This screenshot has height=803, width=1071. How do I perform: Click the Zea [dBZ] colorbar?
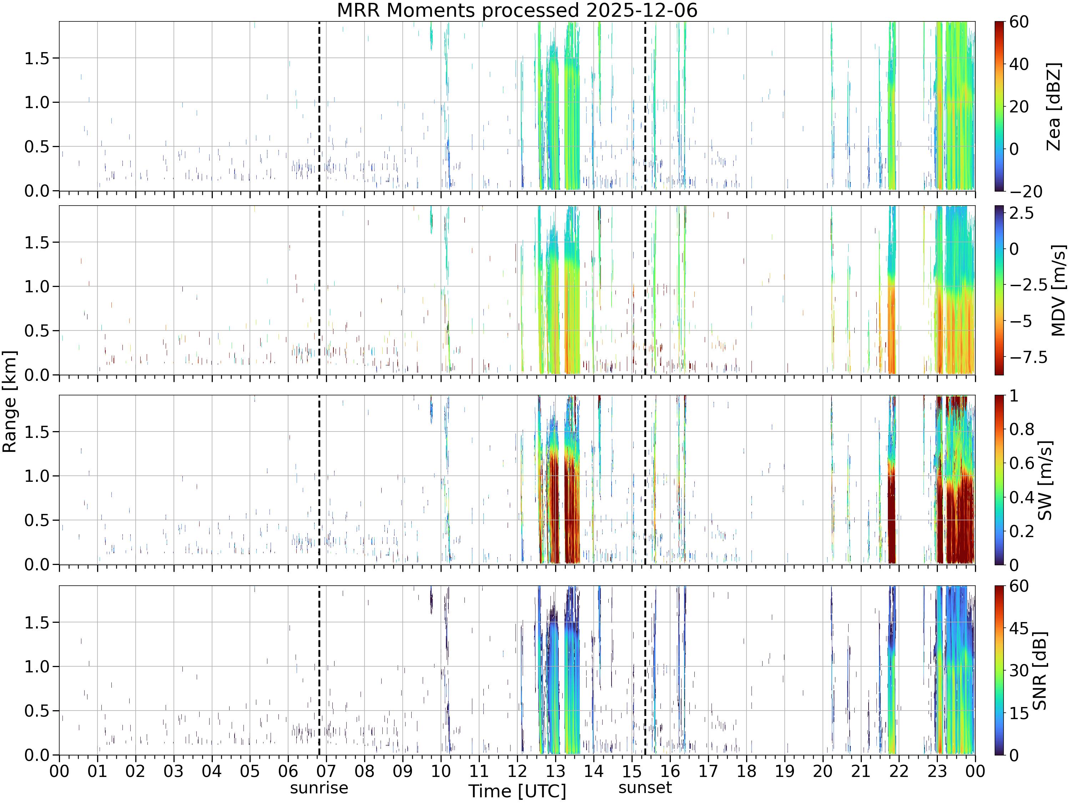point(999,106)
